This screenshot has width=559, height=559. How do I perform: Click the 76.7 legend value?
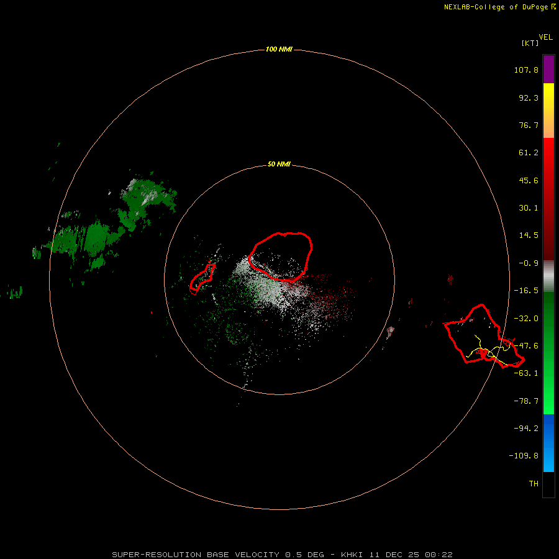529,125
